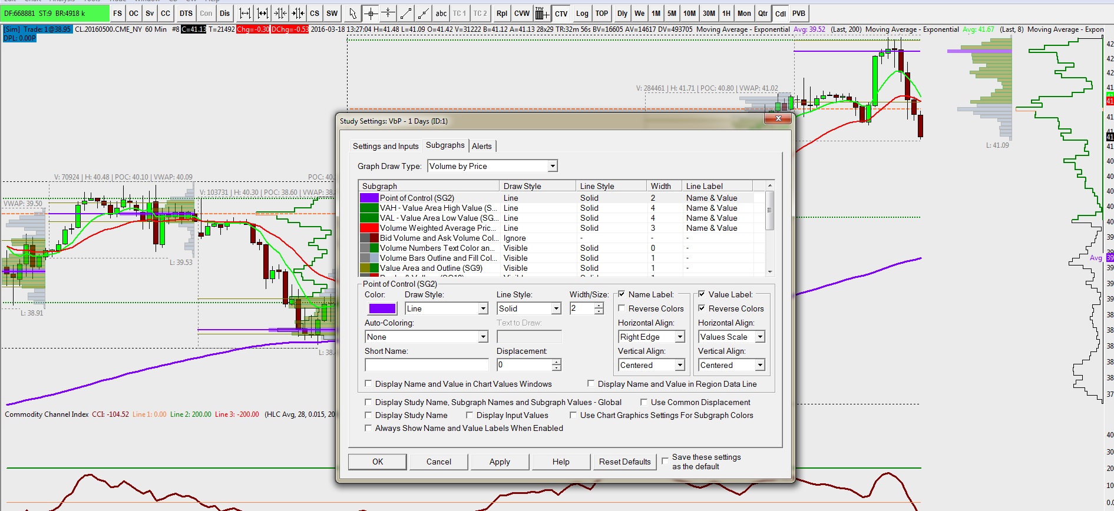Uncheck the Name Label checkbox
The image size is (1114, 511).
622,294
